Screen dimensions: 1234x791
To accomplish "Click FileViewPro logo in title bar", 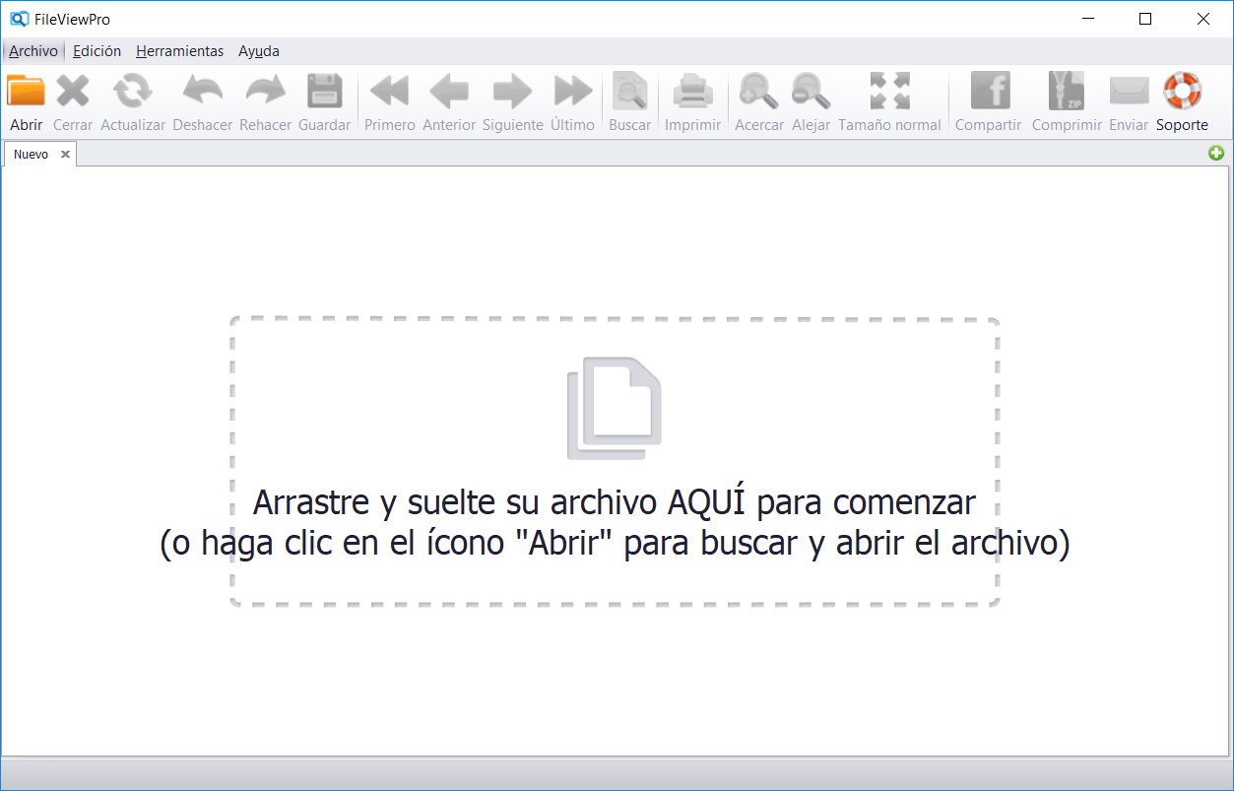I will click(x=19, y=19).
